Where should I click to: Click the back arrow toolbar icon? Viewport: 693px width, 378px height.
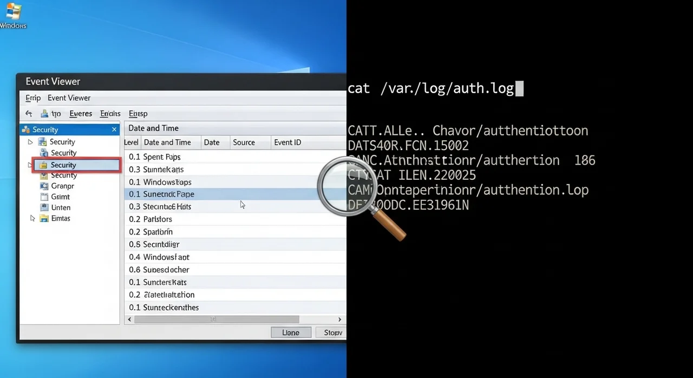[29, 114]
